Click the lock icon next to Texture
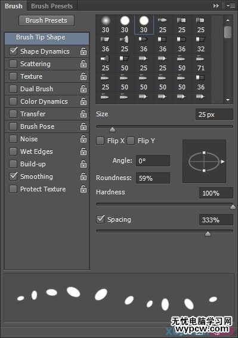The image size is (238, 338). (84, 76)
